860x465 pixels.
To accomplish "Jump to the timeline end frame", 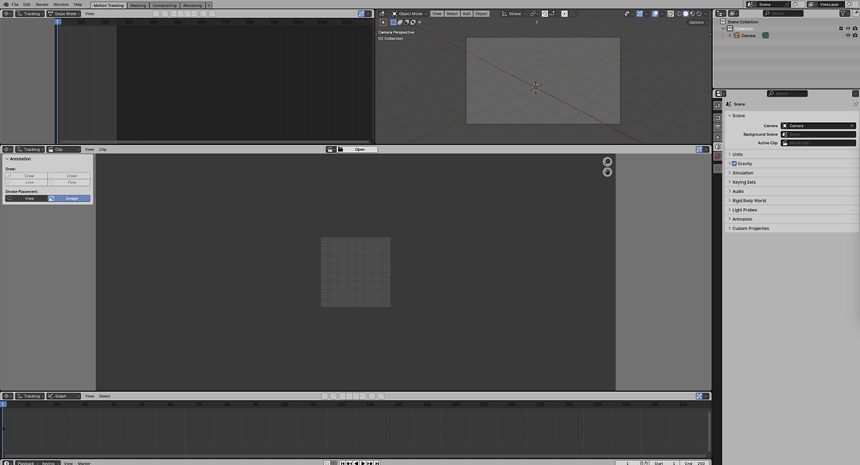I will [x=378, y=463].
